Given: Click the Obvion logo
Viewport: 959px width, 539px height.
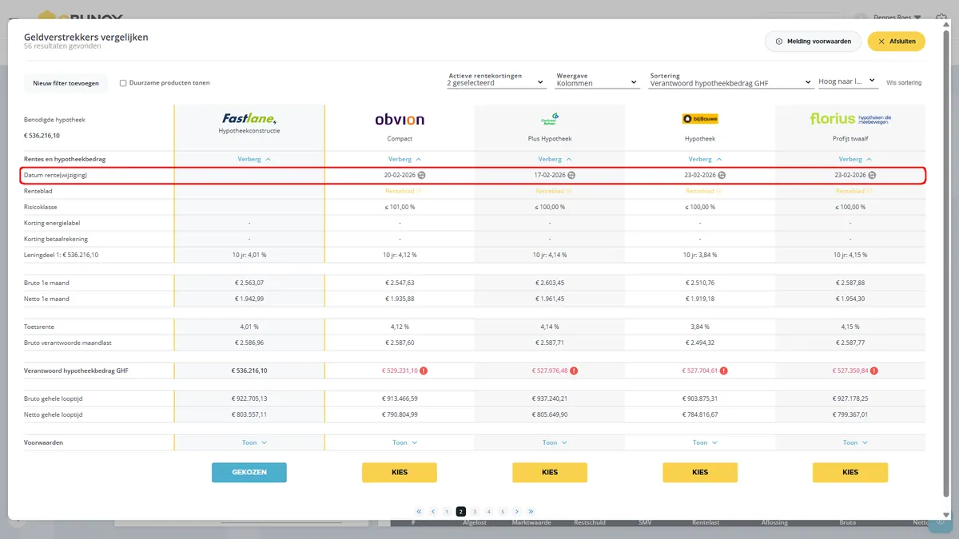Looking at the screenshot, I should (x=400, y=120).
